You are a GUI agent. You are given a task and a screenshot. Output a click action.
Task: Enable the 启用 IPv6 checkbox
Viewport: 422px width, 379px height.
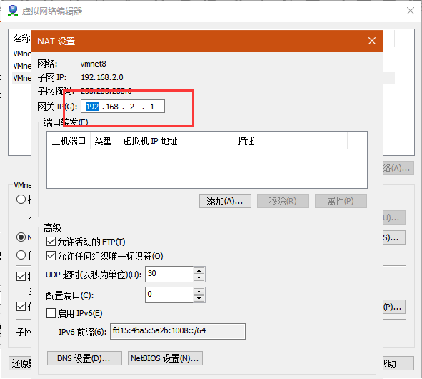pyautogui.click(x=51, y=313)
